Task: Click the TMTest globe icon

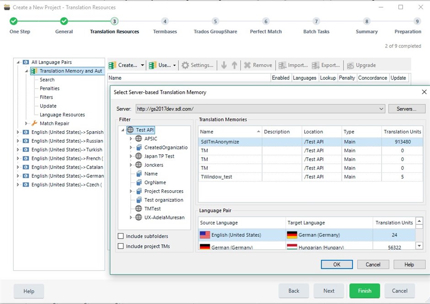Action: pos(139,208)
